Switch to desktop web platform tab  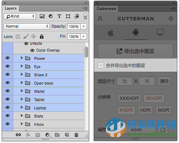point(160,32)
